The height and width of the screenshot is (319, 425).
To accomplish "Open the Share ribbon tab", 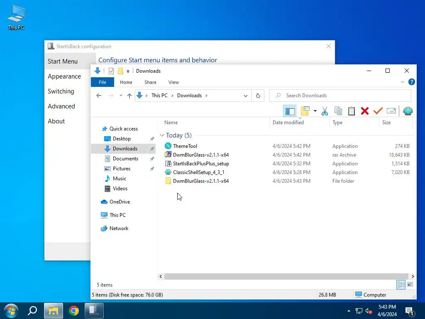I will tap(150, 82).
